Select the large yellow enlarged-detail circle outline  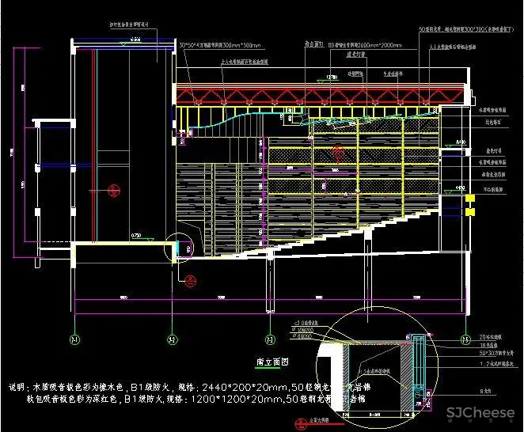(x=377, y=368)
